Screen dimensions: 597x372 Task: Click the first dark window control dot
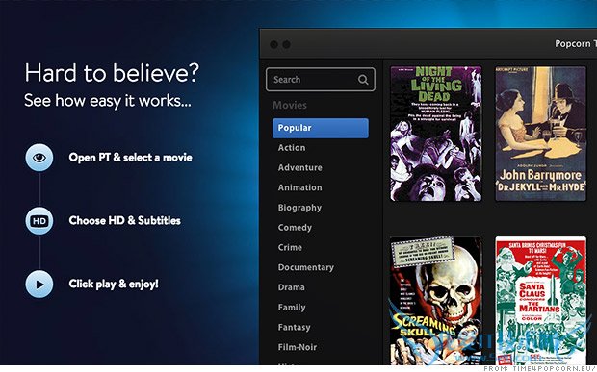(x=273, y=44)
